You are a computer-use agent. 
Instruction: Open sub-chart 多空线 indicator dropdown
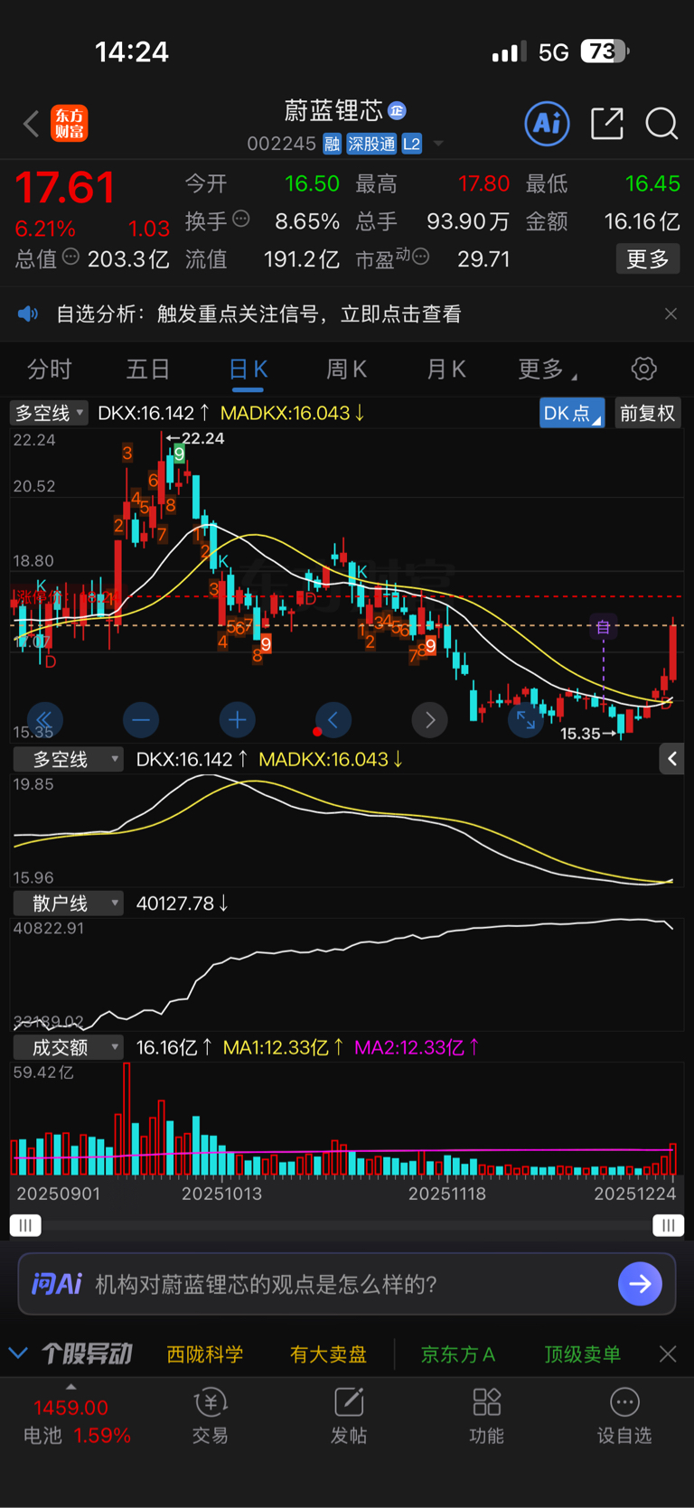point(68,759)
